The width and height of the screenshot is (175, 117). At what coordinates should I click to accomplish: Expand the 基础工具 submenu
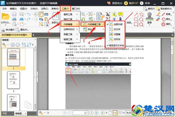[70, 14]
